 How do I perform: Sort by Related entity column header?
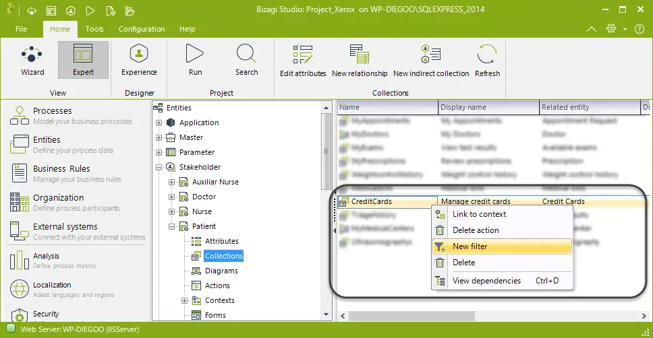(590, 107)
